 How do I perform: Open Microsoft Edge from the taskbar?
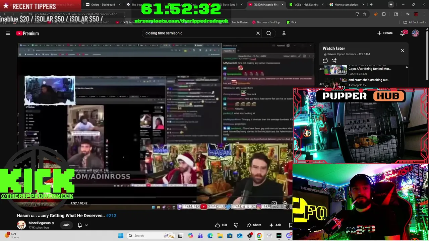coord(210,236)
